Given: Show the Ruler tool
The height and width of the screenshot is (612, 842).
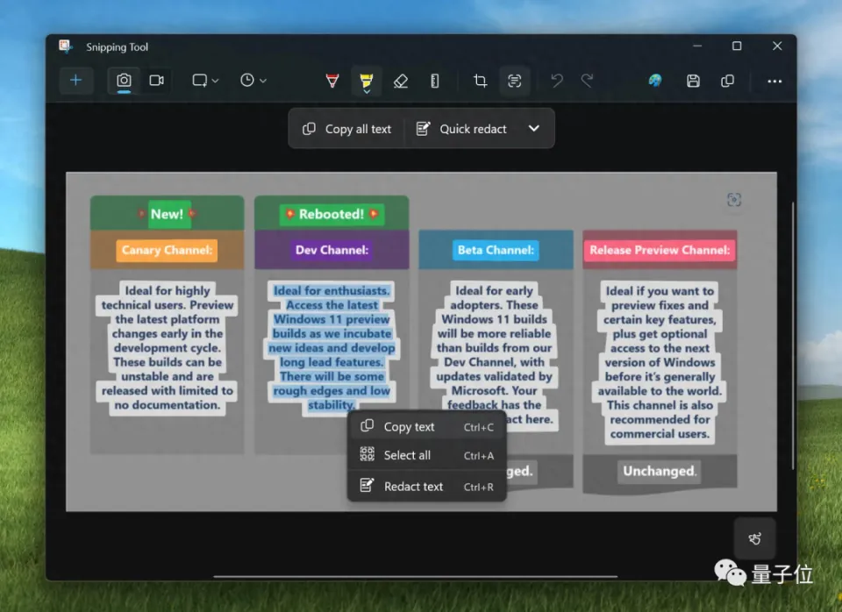Looking at the screenshot, I should tap(435, 81).
